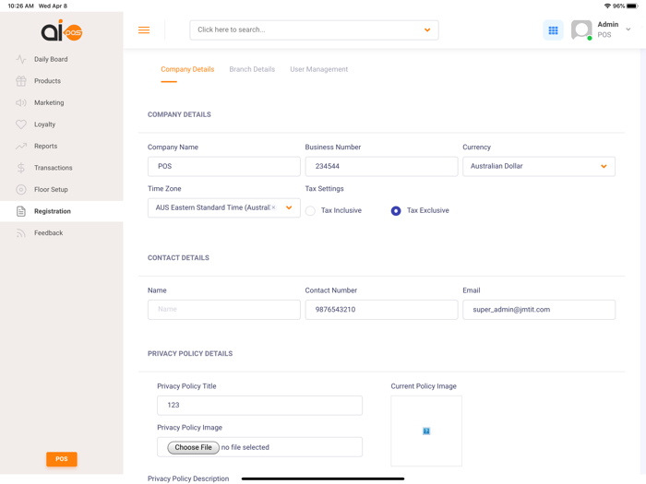
Task: Open Transactions dollar icon
Action: point(21,168)
